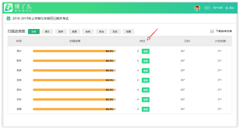
Task: Click the download icon for 下载缺考名单
Action: (x=212, y=31)
